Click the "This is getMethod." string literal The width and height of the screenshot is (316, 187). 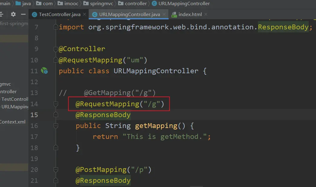[x=165, y=137]
